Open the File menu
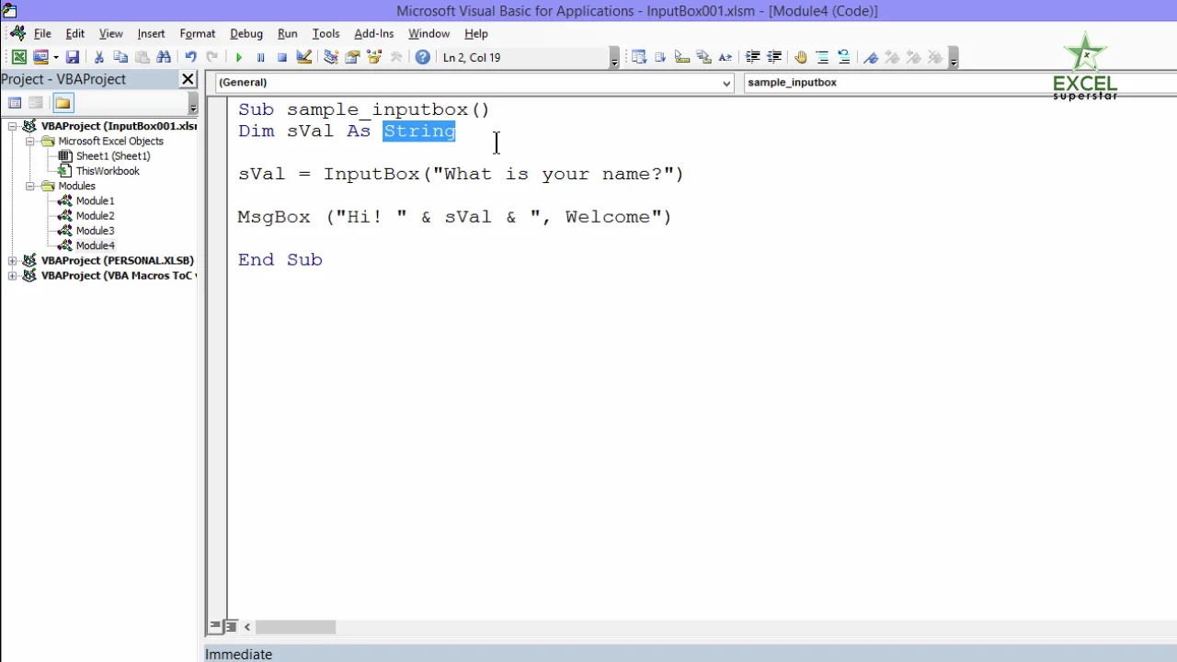 click(x=42, y=33)
